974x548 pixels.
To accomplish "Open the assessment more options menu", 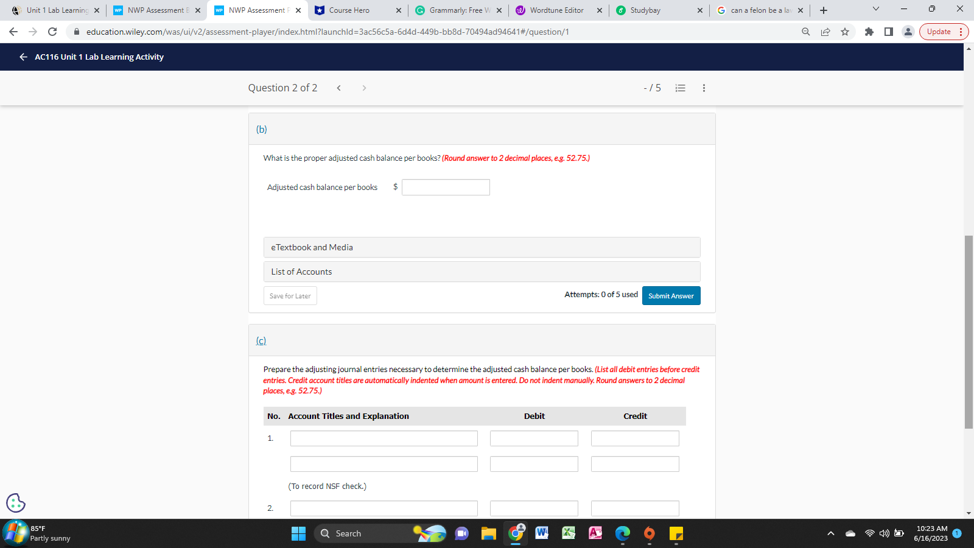I will (x=704, y=88).
